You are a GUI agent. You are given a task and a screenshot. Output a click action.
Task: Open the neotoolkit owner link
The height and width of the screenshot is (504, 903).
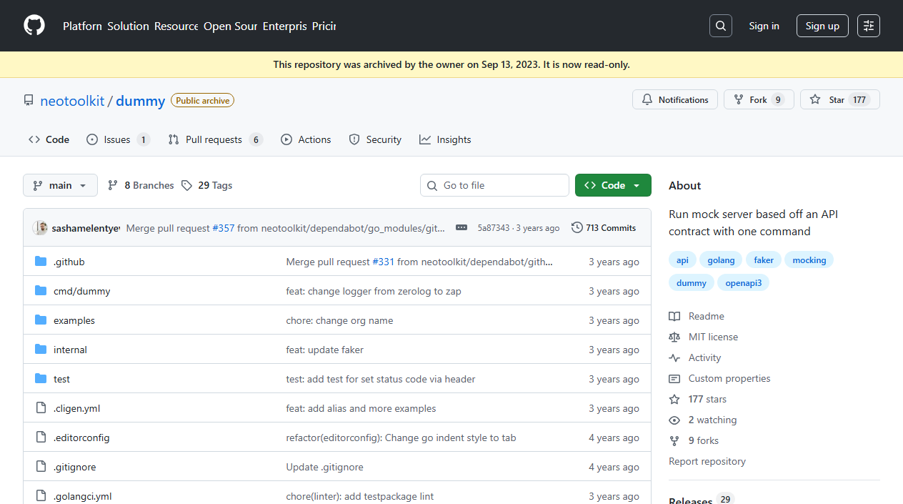[72, 101]
